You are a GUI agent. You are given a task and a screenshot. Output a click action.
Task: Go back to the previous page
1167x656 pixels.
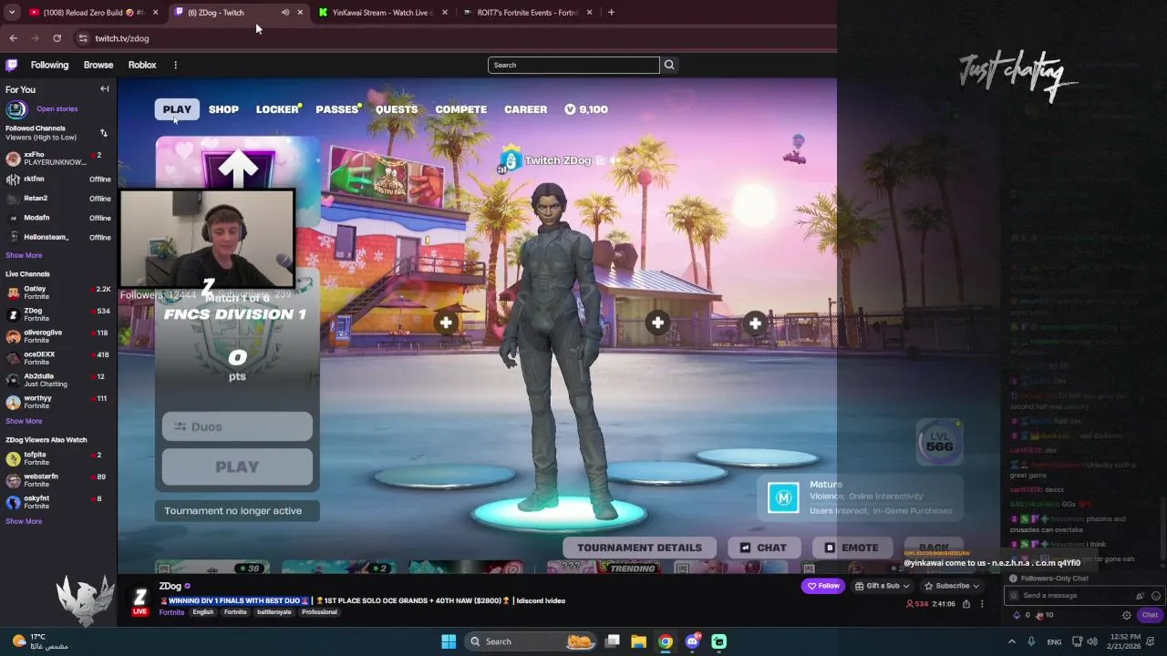(x=13, y=38)
